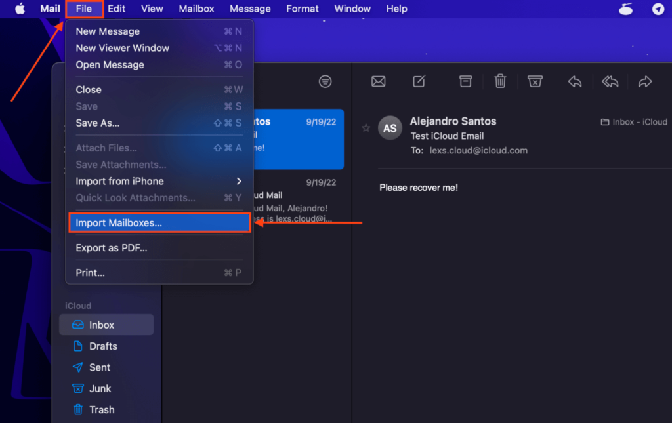This screenshot has height=423, width=672.
Task: Open the Format menu
Action: click(x=302, y=9)
